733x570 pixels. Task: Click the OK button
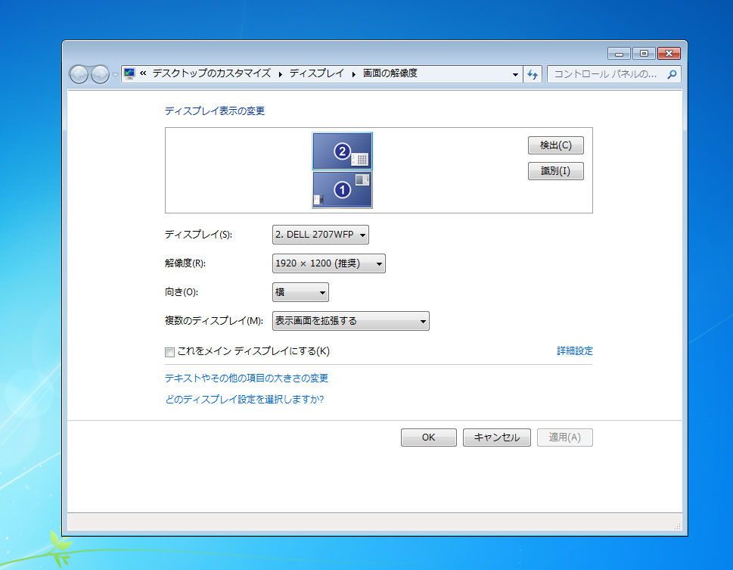point(428,438)
